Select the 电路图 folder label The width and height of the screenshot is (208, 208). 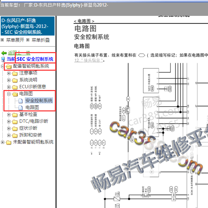pyautogui.click(x=26, y=93)
